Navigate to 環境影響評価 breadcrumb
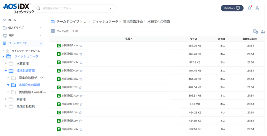Image resolution: width=267 pixels, height=136 pixels. [133, 21]
